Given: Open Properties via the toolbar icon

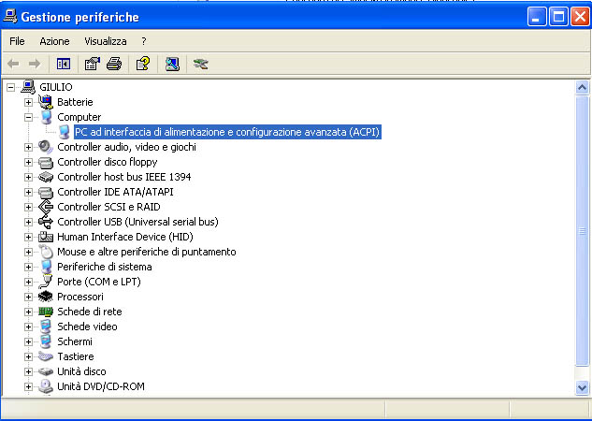Looking at the screenshot, I should [x=93, y=64].
